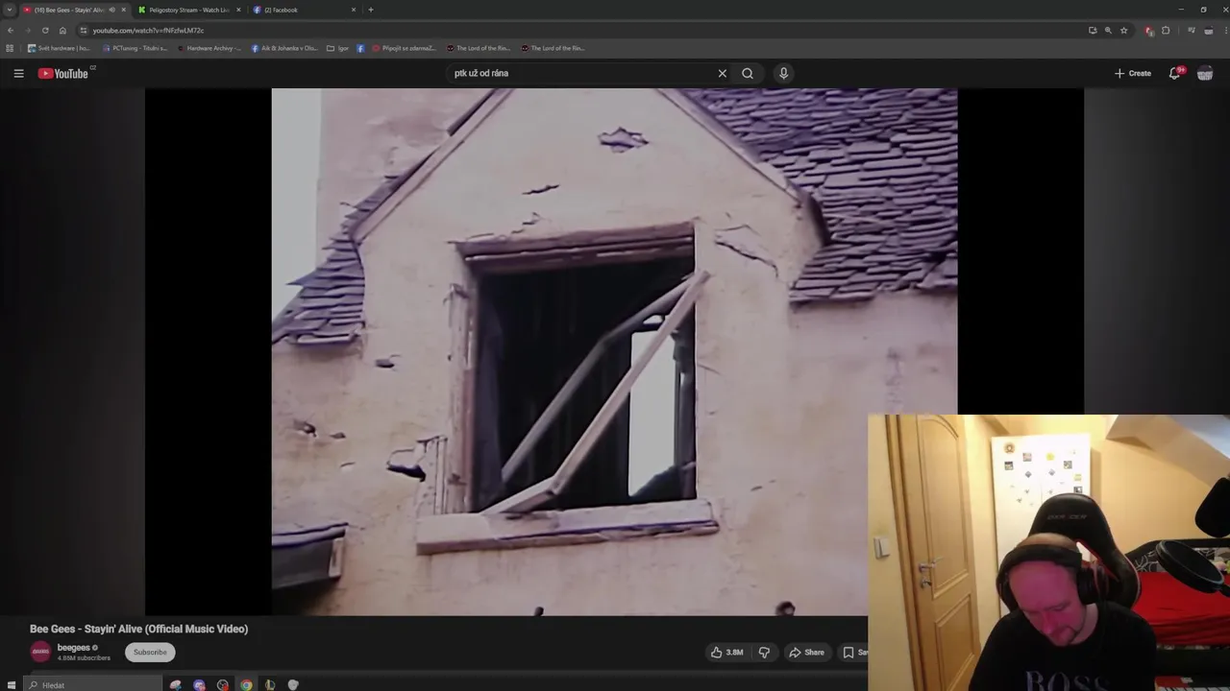The image size is (1230, 691).
Task: Dislike the video
Action: (764, 652)
